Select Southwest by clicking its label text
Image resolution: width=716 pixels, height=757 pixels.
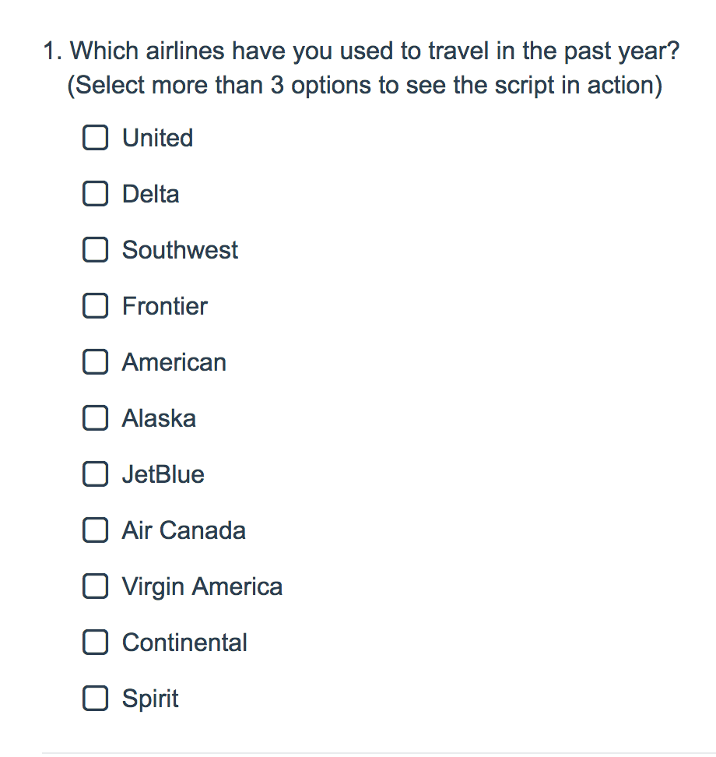(179, 250)
